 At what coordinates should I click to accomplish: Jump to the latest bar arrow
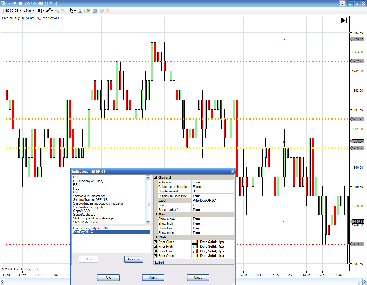[x=344, y=20]
